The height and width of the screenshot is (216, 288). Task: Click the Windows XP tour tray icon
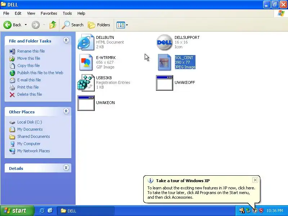click(255, 211)
